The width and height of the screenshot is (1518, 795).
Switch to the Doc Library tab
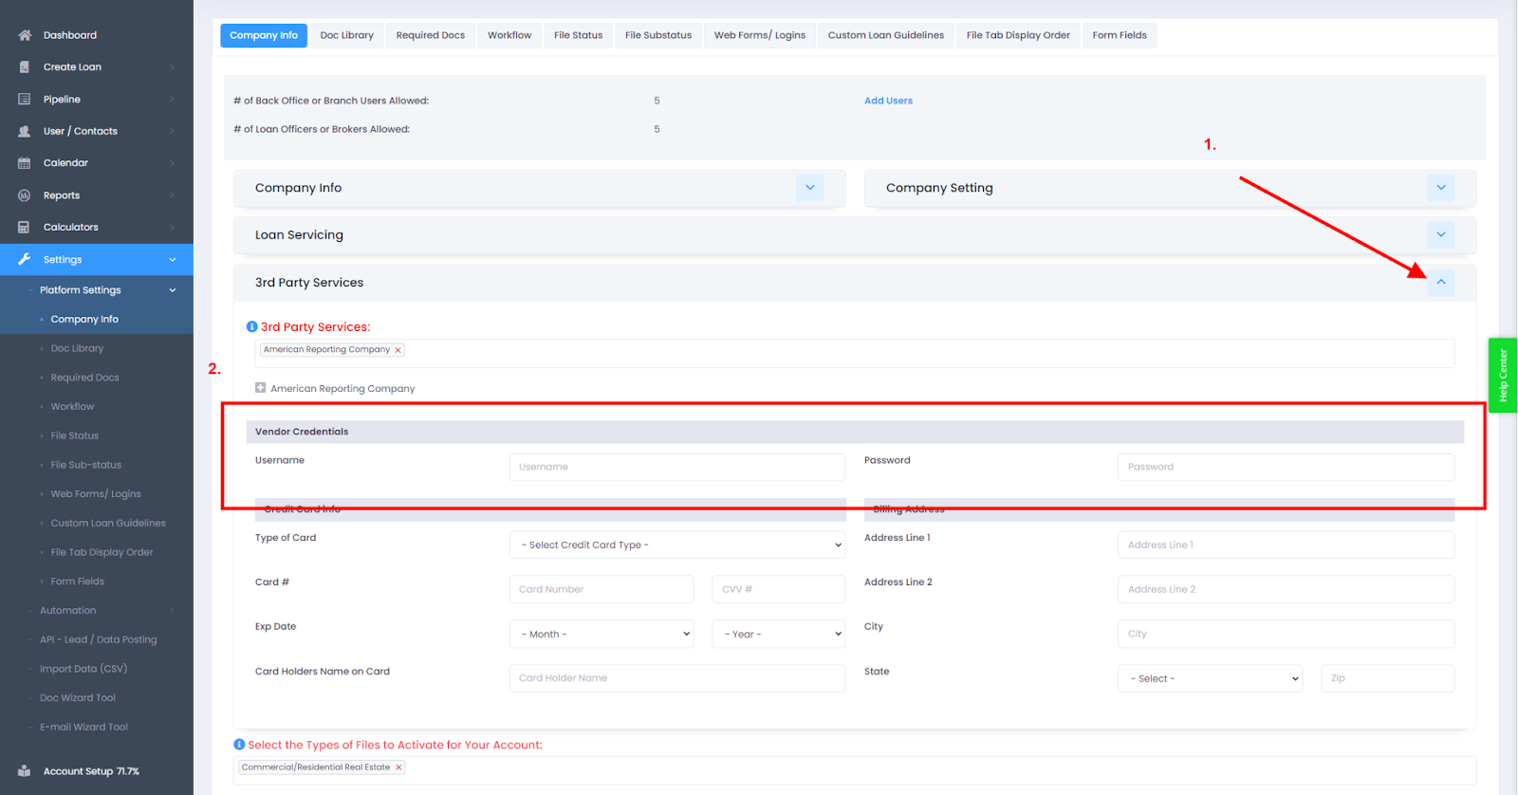[347, 35]
